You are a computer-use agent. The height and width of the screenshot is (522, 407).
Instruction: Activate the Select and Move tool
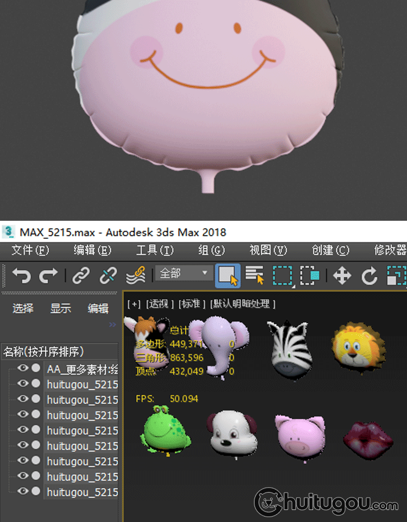342,276
